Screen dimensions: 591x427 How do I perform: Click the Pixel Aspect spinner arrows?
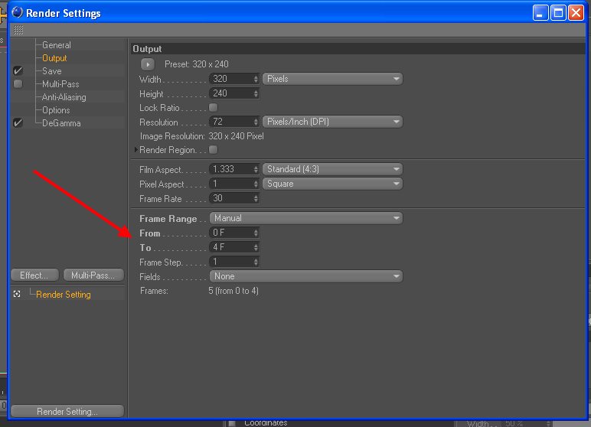pos(256,184)
